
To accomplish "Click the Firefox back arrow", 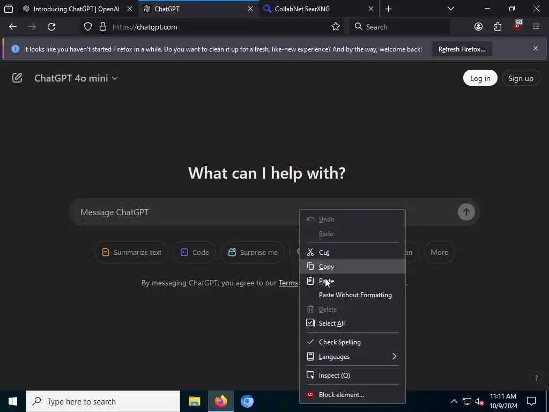I will pyautogui.click(x=13, y=27).
